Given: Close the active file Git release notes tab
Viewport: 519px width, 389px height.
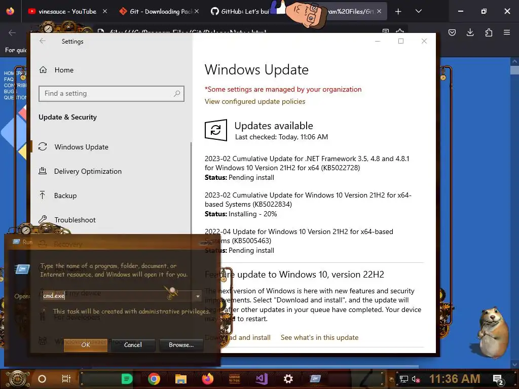Looking at the screenshot, I should (379, 11).
